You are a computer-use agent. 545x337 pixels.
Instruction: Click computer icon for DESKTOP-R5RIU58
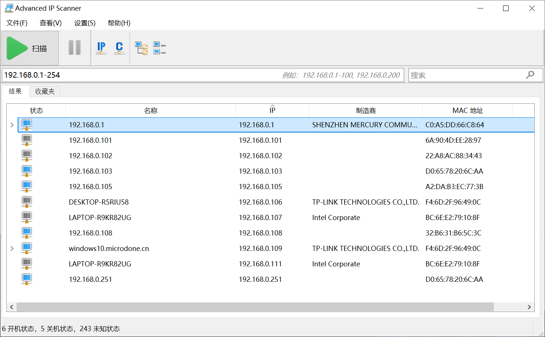click(27, 202)
